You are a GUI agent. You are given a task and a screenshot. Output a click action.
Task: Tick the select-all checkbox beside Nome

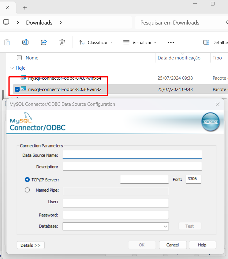19,58
